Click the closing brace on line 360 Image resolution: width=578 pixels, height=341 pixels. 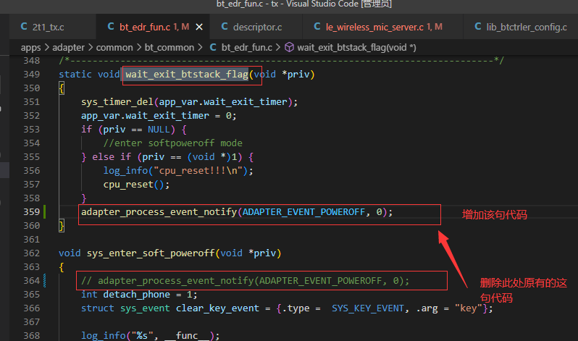62,226
